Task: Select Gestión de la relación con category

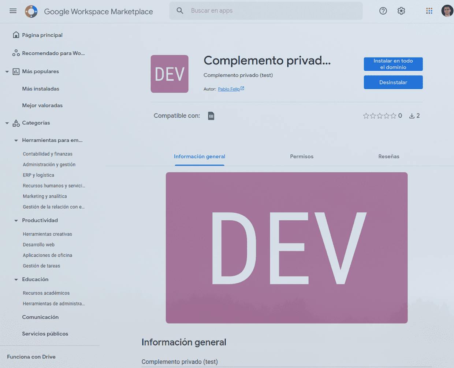Action: (53, 207)
